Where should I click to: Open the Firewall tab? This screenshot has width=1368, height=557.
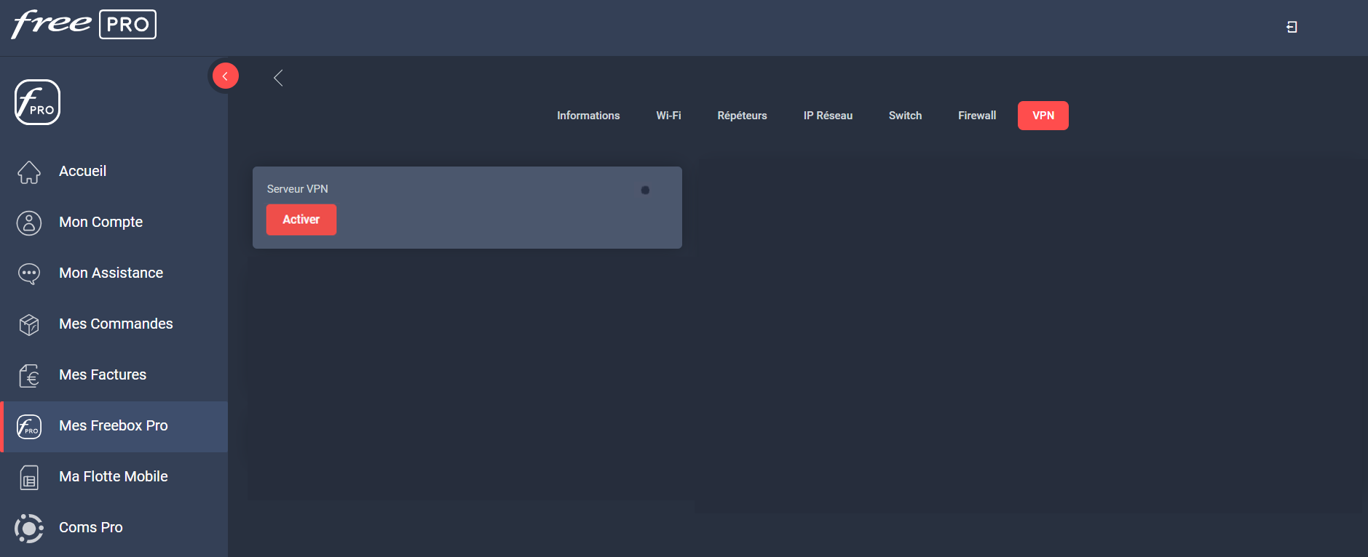pyautogui.click(x=977, y=116)
